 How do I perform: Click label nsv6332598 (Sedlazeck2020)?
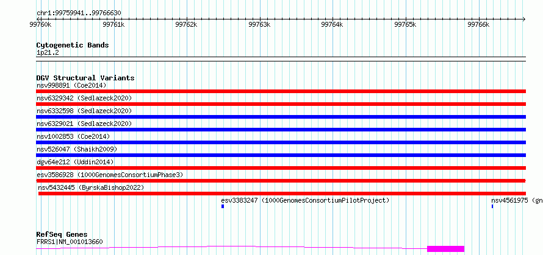click(84, 111)
